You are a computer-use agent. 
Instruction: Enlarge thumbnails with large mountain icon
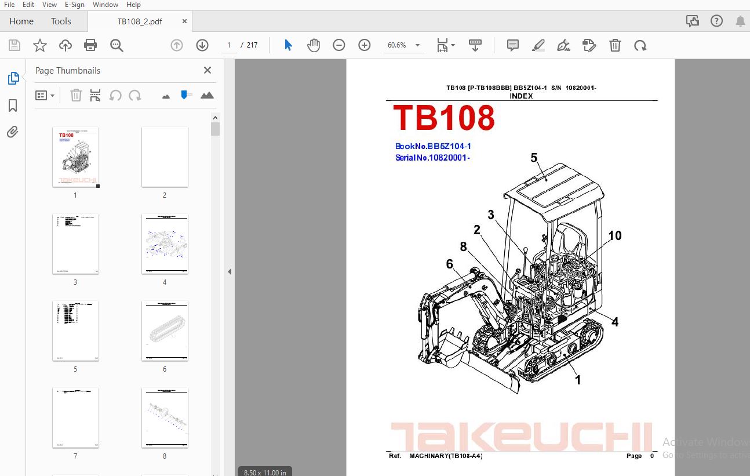point(207,95)
